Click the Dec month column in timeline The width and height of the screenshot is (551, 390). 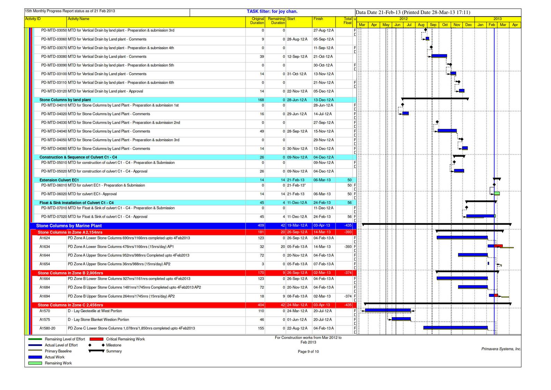[x=468, y=25]
